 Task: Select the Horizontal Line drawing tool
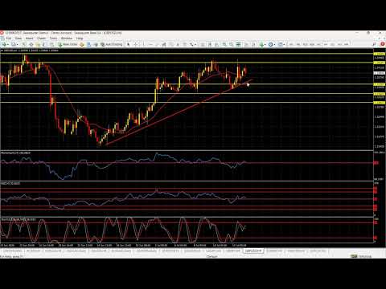[150, 44]
